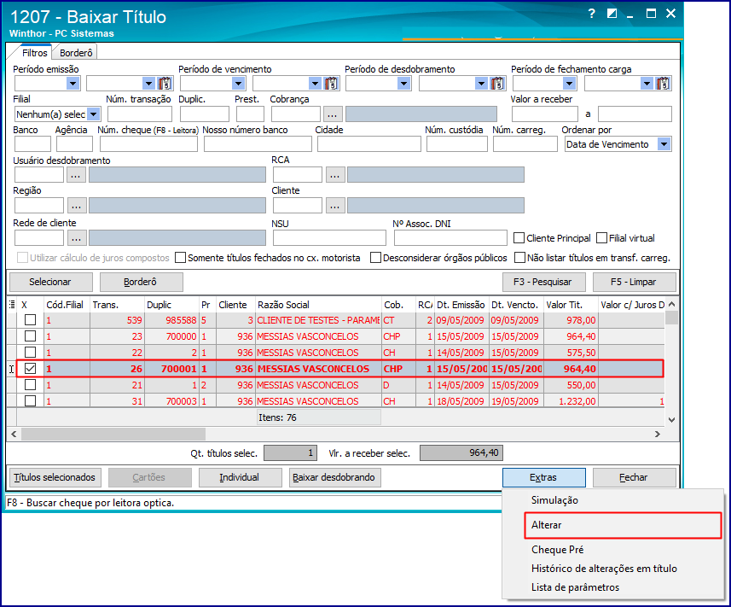Choose Cheque Pré from Extras menu
Screen dimensions: 731x607
tap(558, 550)
